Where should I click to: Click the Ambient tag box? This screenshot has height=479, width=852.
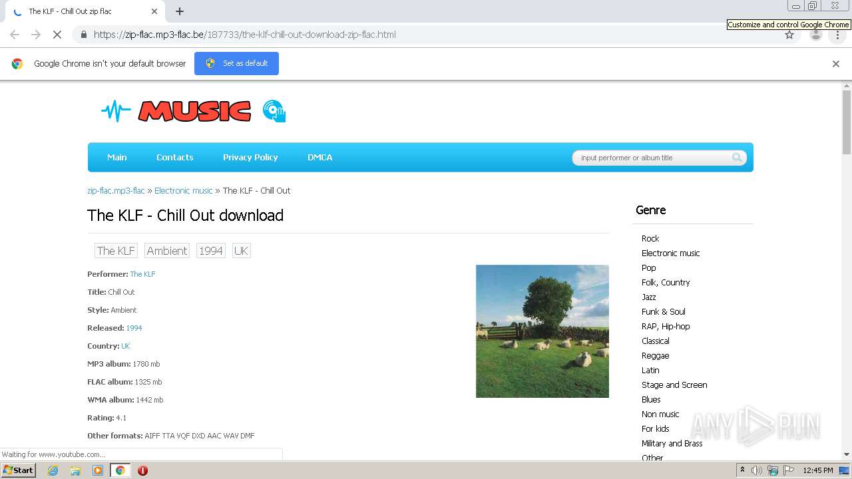click(167, 251)
